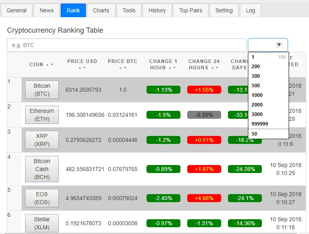Open the Bitcoin (BTC) coin button

[x=42, y=90]
